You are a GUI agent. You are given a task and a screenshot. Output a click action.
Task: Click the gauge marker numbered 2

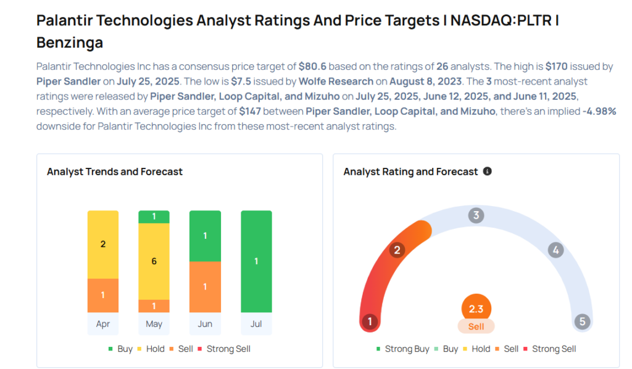click(x=397, y=250)
